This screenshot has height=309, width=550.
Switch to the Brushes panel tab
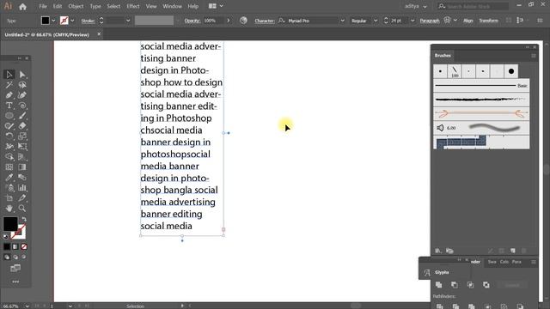(443, 55)
